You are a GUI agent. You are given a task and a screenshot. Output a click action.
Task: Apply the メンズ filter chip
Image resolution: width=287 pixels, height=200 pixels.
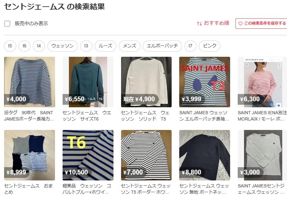[130, 46]
